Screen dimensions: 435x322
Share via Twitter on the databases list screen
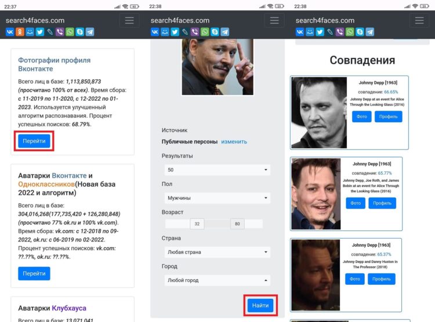click(40, 32)
